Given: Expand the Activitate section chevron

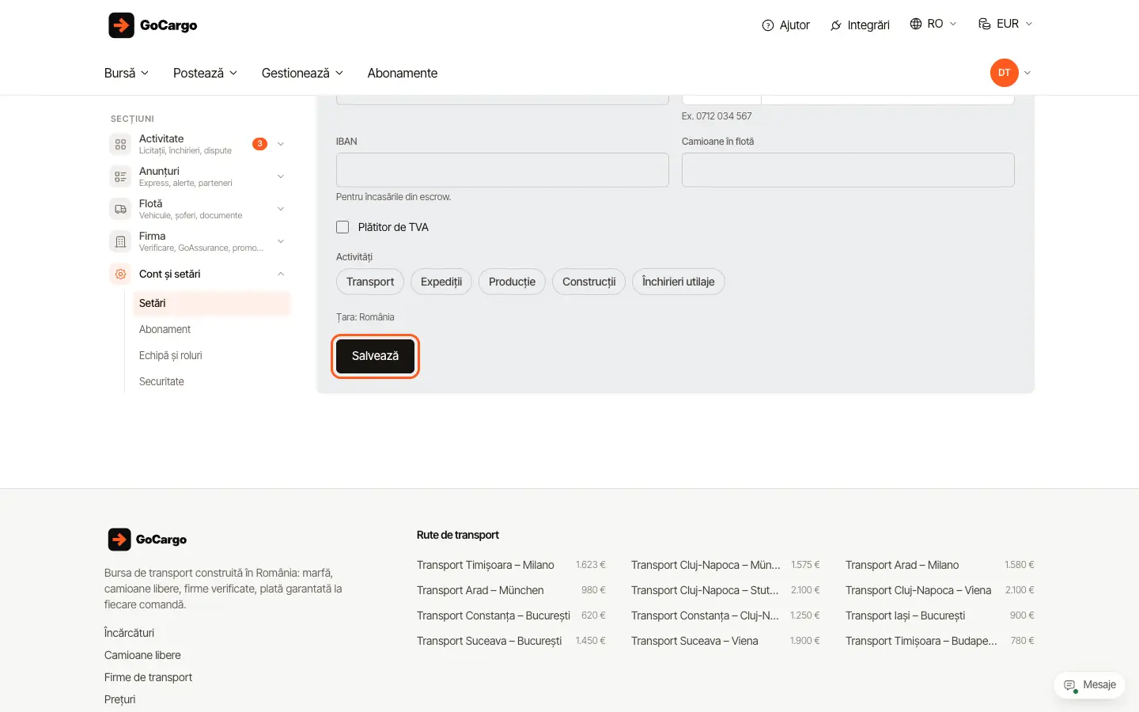Looking at the screenshot, I should click(281, 144).
